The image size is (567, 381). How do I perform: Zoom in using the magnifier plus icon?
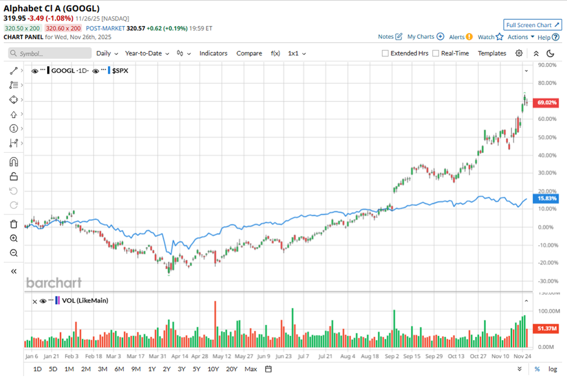pyautogui.click(x=14, y=239)
